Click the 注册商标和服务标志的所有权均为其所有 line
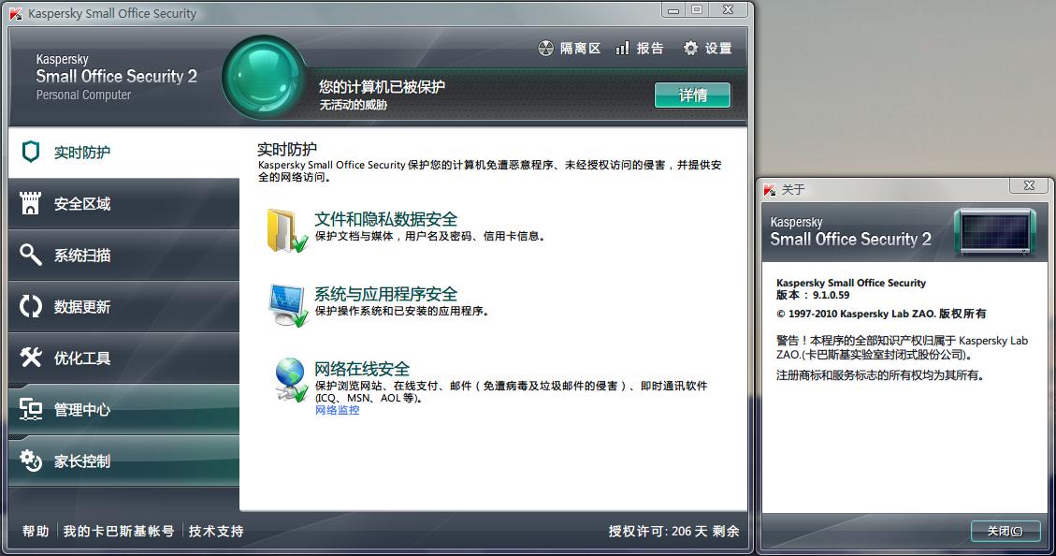Viewport: 1056px width, 556px height. coord(880,374)
